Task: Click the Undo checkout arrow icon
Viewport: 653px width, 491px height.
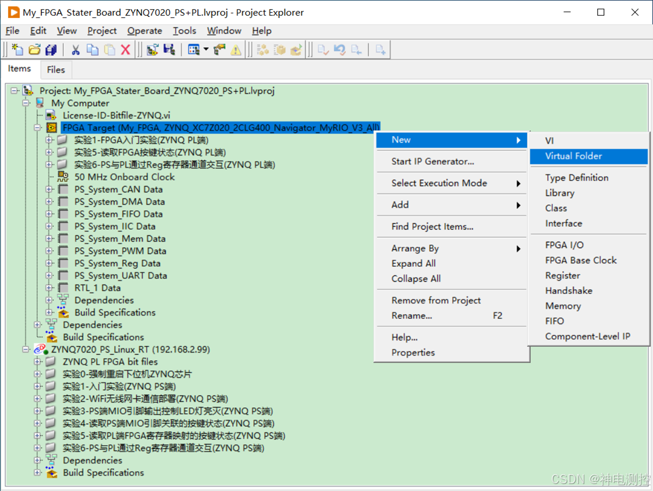Action: pyautogui.click(x=339, y=49)
